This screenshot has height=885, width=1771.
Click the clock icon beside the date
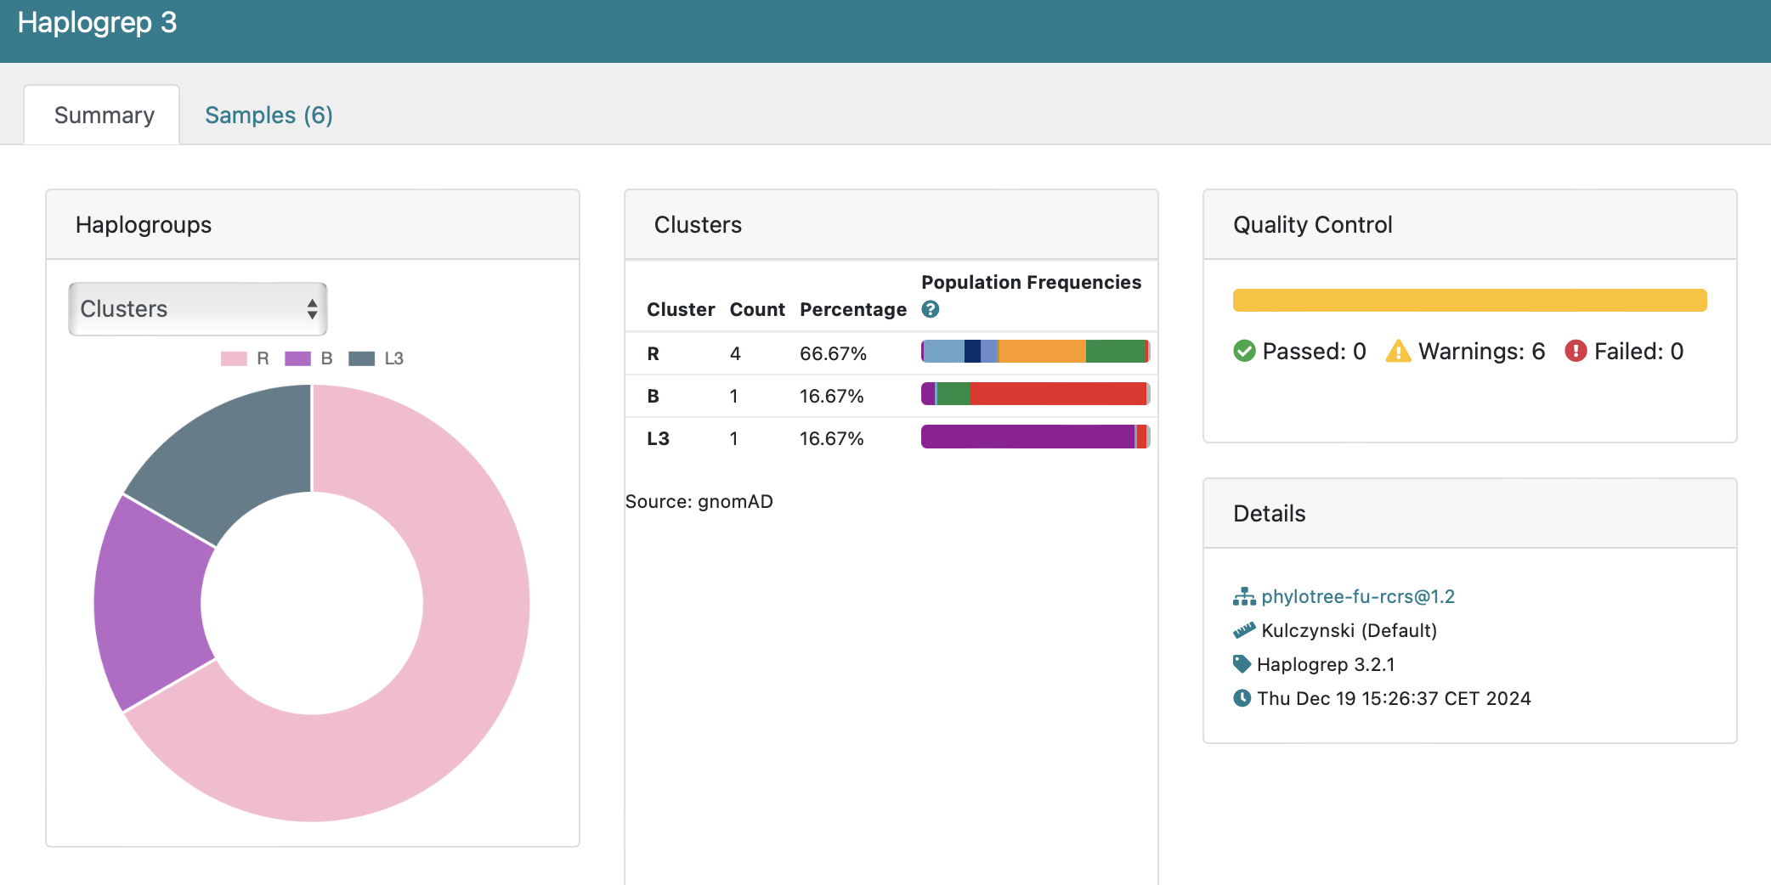[1242, 698]
